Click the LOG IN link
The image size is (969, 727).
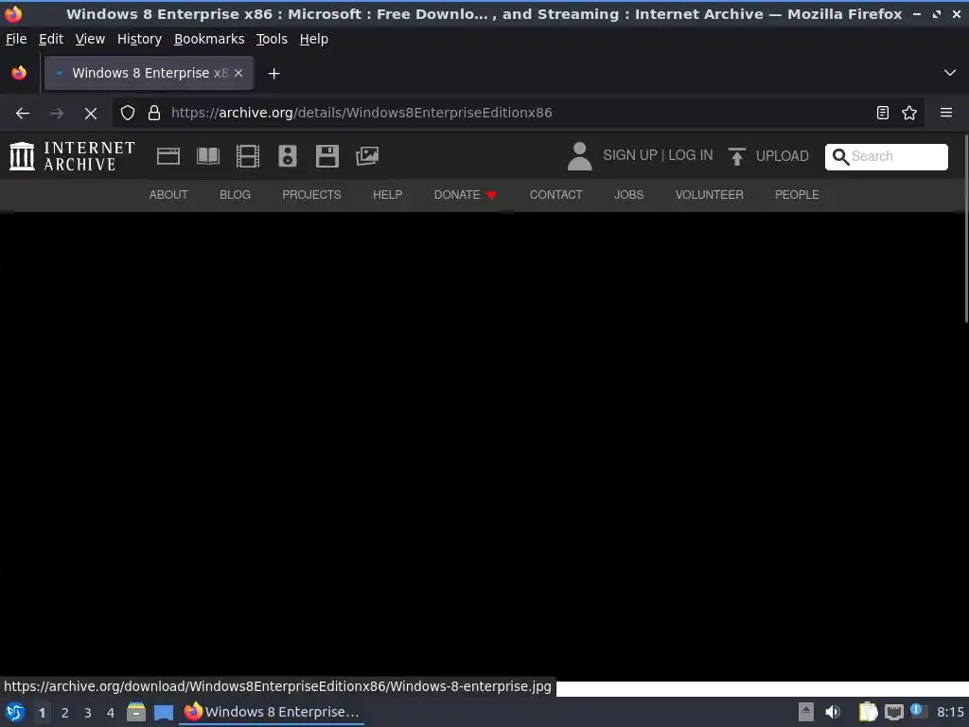(x=690, y=155)
